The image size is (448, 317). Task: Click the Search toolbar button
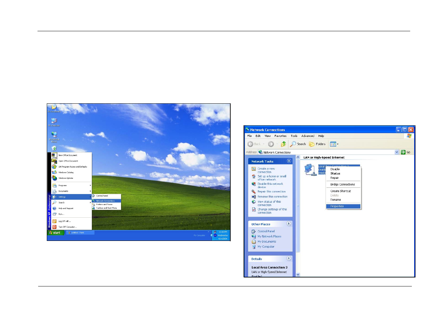298,144
